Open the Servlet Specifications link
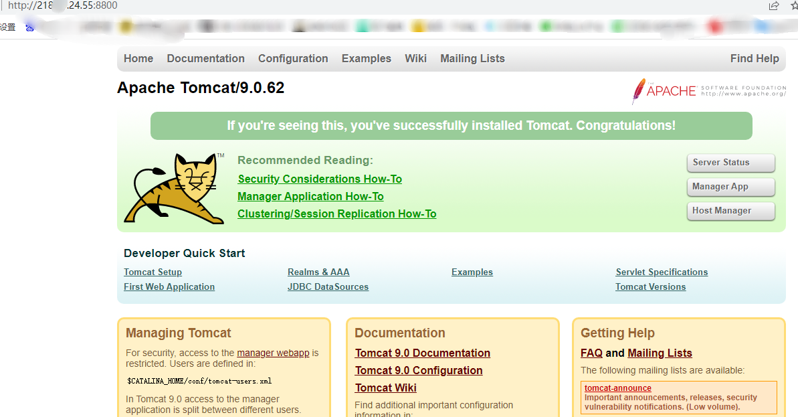798x417 pixels. 662,272
